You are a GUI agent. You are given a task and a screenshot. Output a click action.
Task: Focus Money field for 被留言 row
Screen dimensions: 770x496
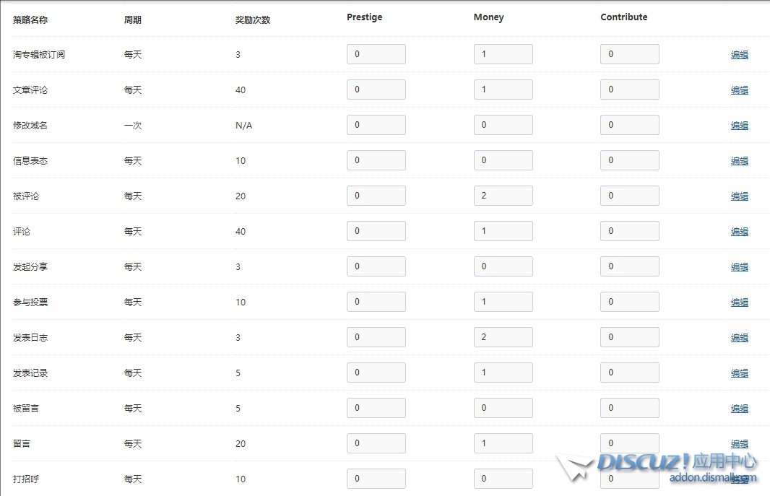coord(503,408)
